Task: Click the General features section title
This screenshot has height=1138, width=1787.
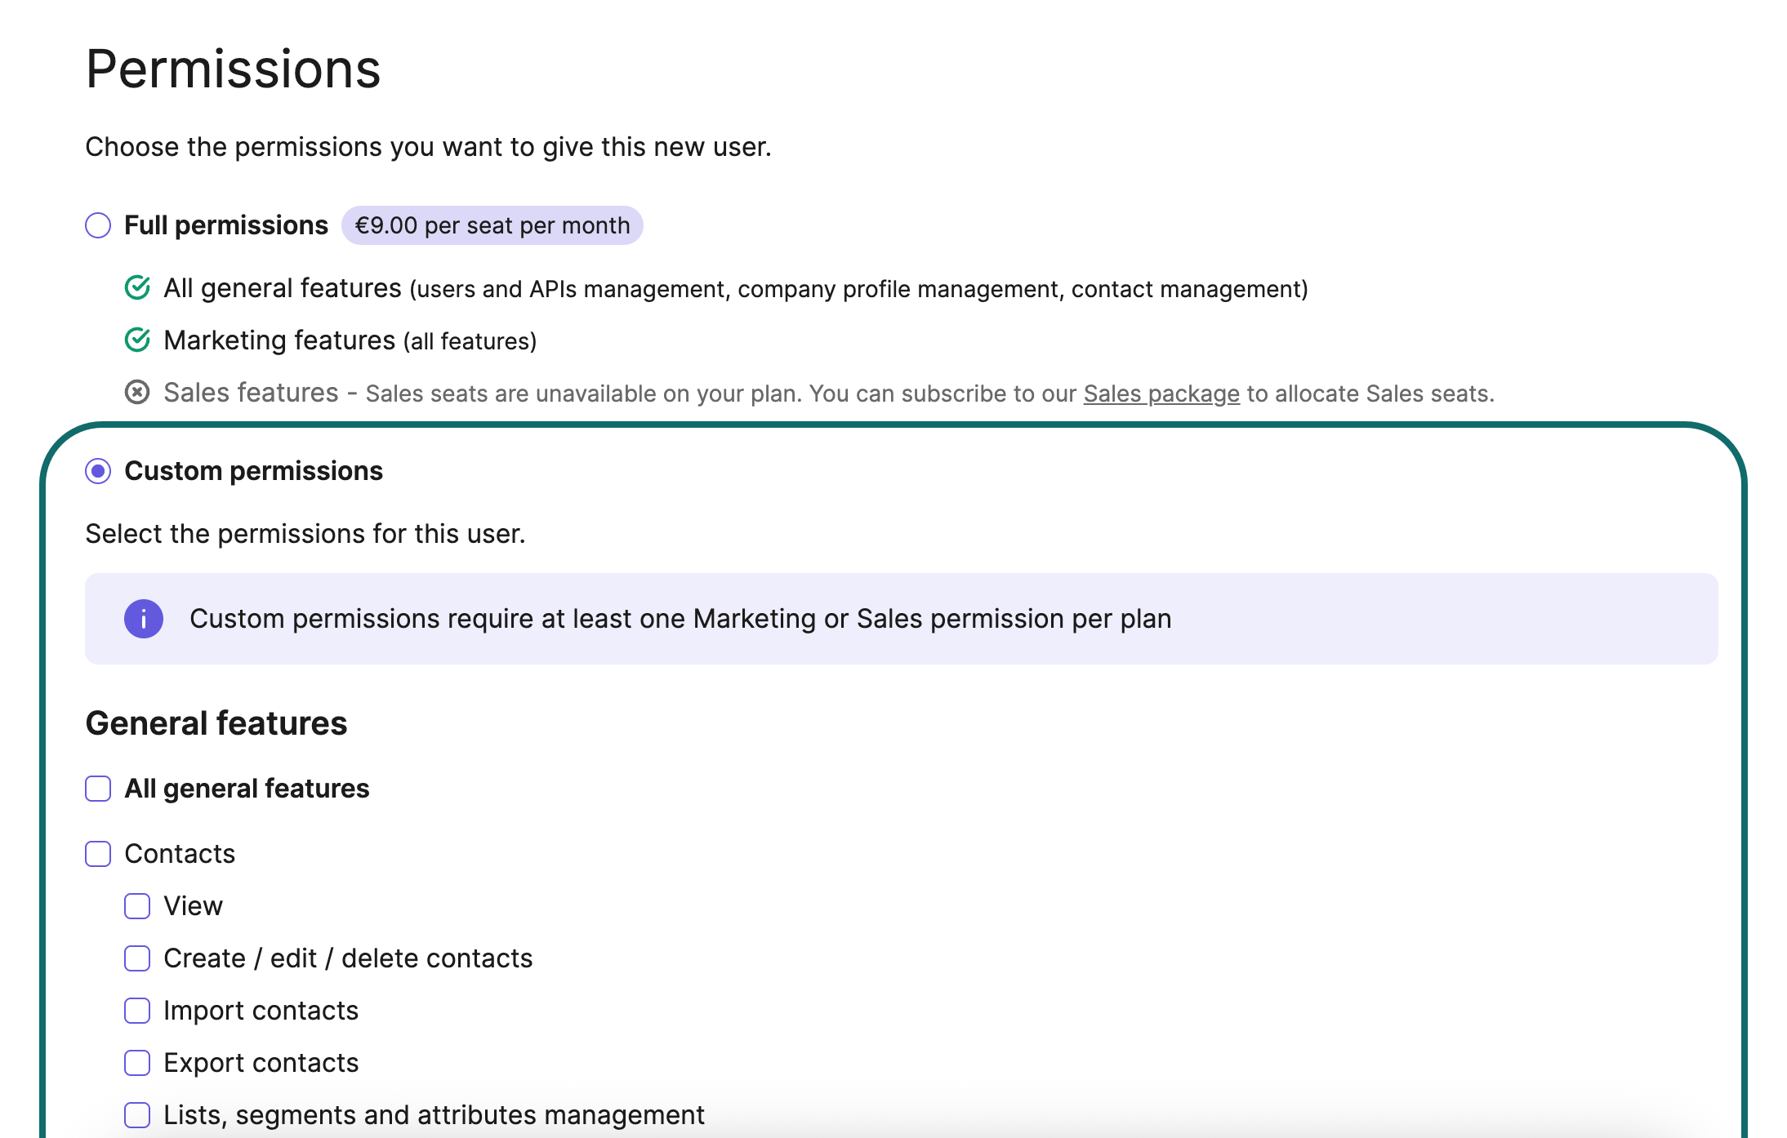Action: point(216,722)
